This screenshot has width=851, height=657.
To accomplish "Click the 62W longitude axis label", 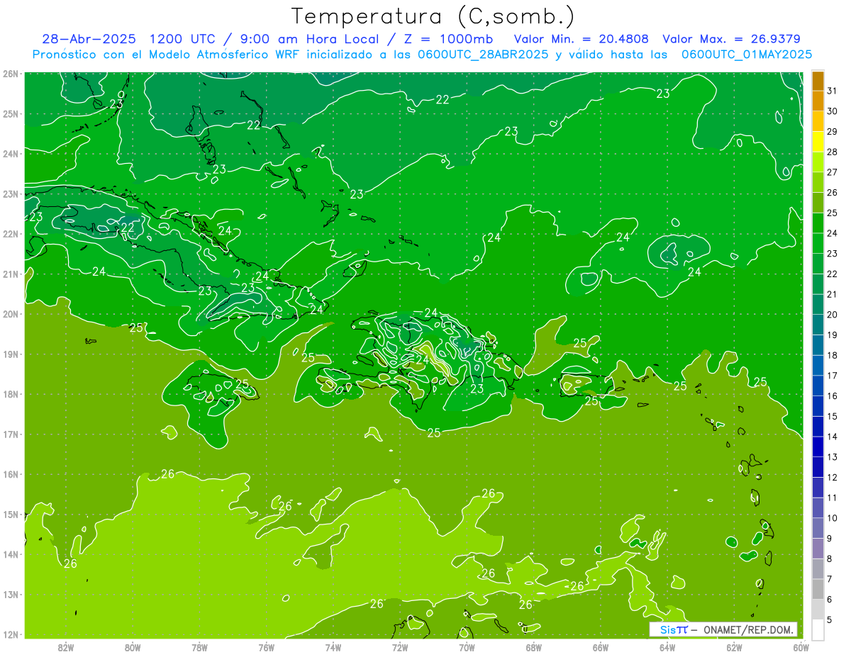I will click(x=734, y=646).
